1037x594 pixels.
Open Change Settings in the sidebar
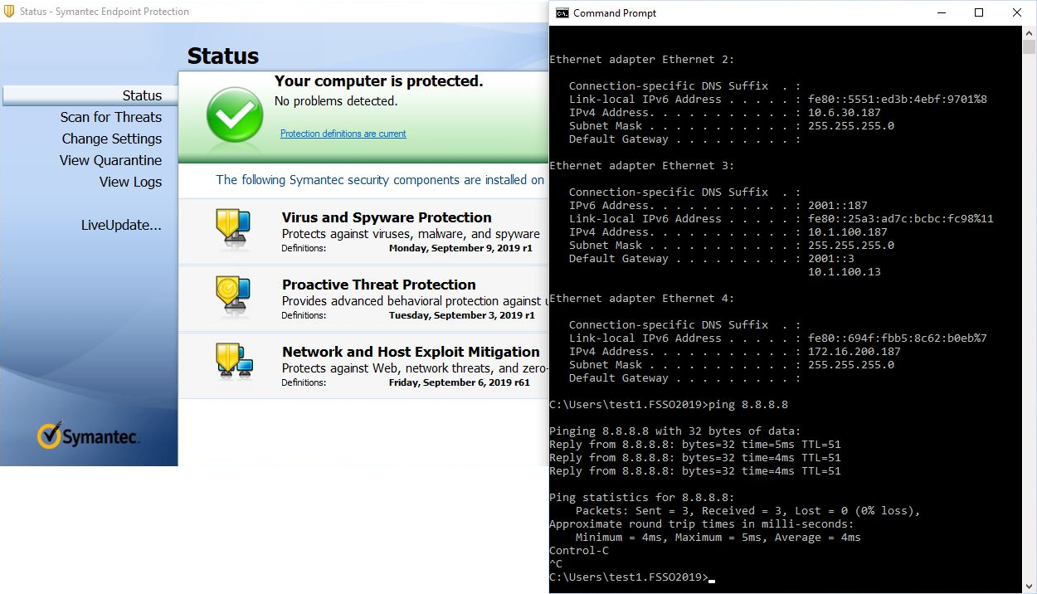[112, 139]
